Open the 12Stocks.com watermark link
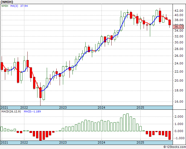This screenshot has width=186, height=149. pos(174,147)
